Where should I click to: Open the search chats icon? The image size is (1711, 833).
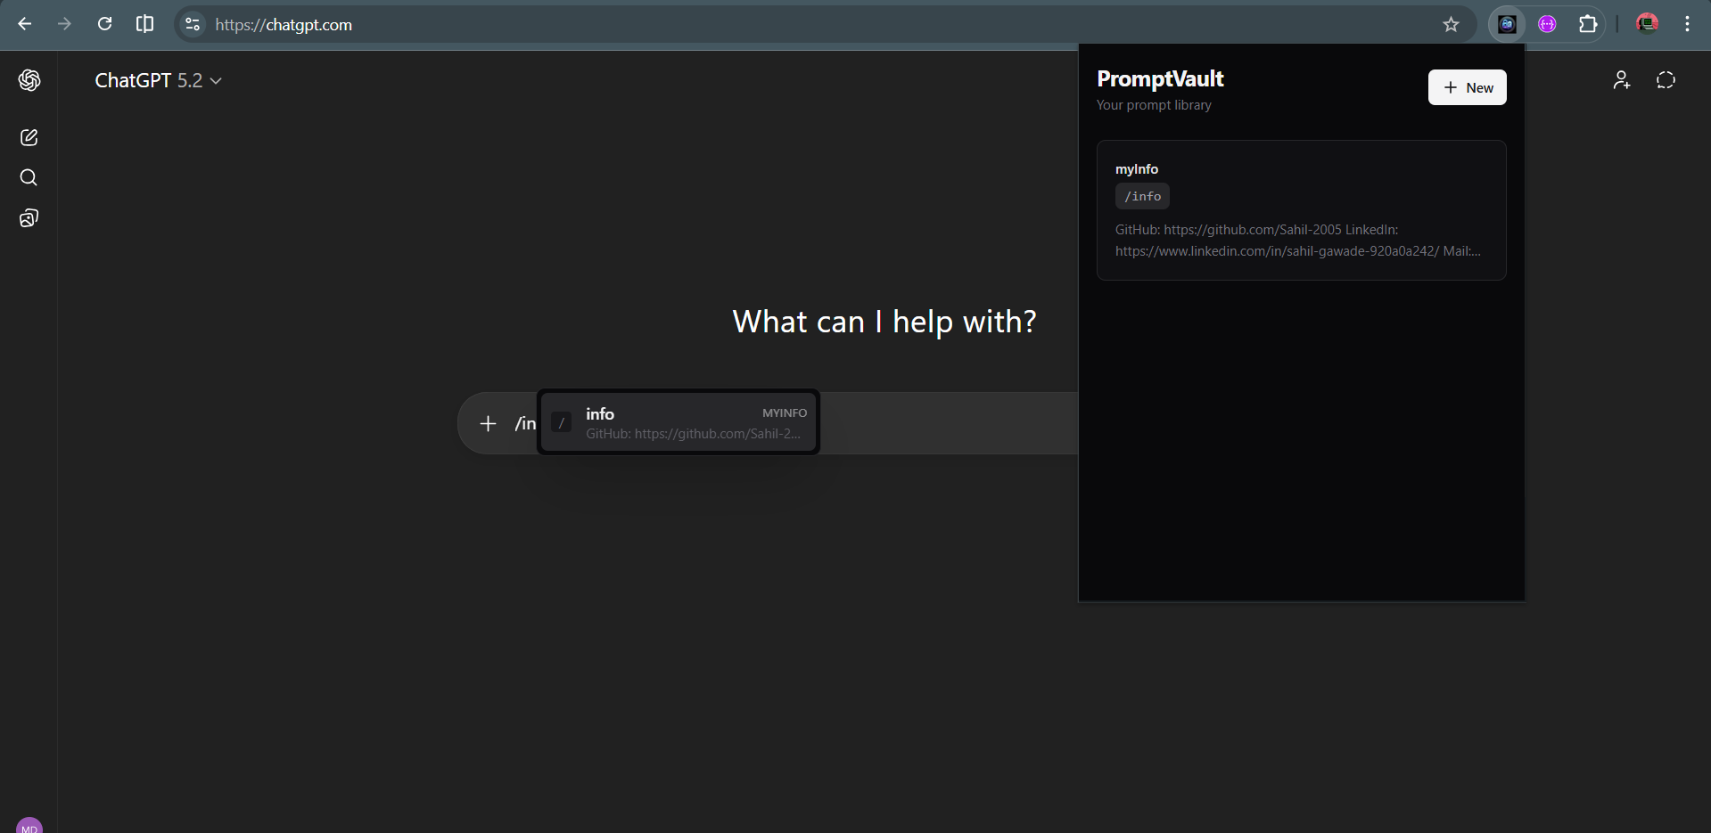[x=29, y=177]
